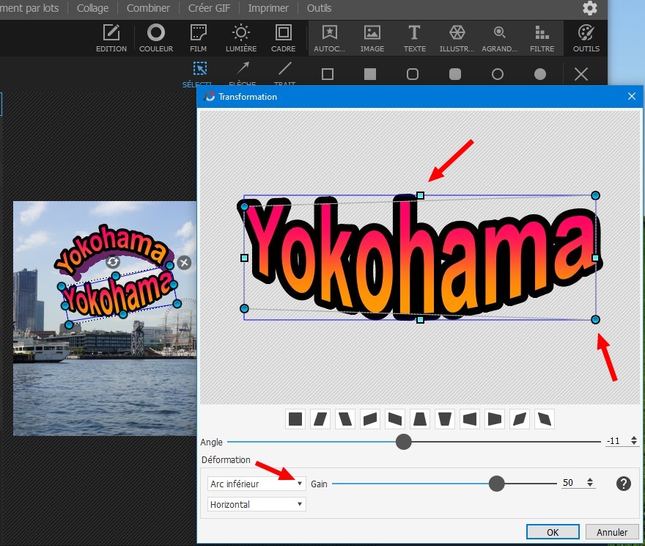This screenshot has height=546, width=645.
Task: Apply the right-leaning parallelogram preset
Action: click(320, 419)
